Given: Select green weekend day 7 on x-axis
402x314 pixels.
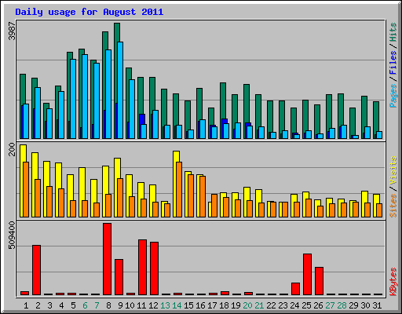Looking at the screenshot, I should point(97,305).
